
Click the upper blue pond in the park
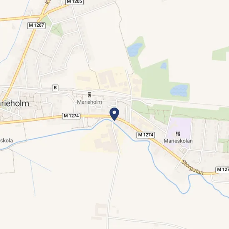click(x=134, y=50)
